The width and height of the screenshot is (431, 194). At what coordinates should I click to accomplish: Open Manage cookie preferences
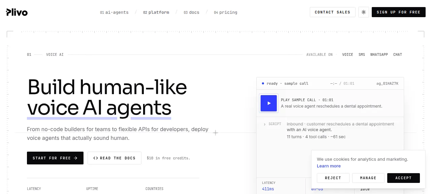pyautogui.click(x=368, y=178)
